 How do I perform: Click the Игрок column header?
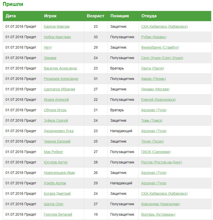click(50, 16)
